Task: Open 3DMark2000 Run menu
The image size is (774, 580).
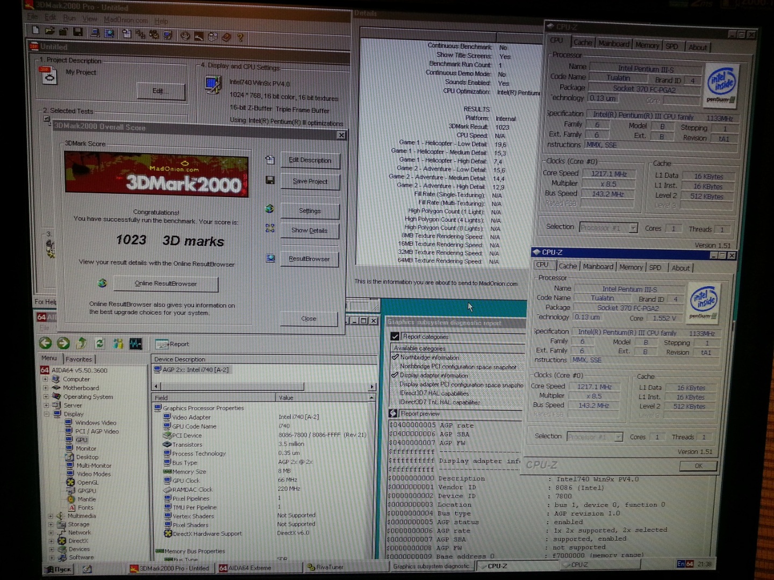Action: (69, 18)
